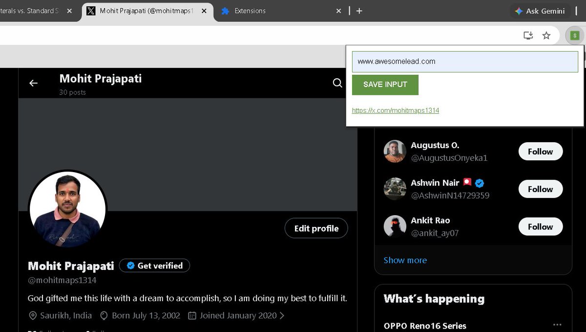Open Ashwin Nair profile avatar

tap(395, 189)
